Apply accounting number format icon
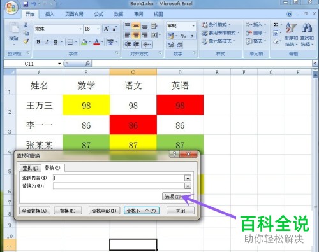The width and height of the screenshot is (319, 252). click(x=171, y=36)
